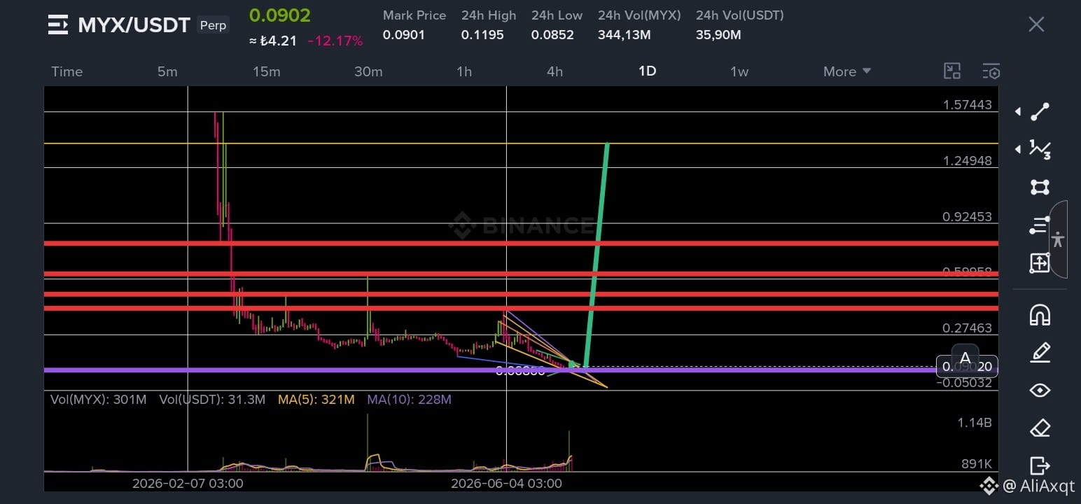Select the 1h timeframe

464,71
